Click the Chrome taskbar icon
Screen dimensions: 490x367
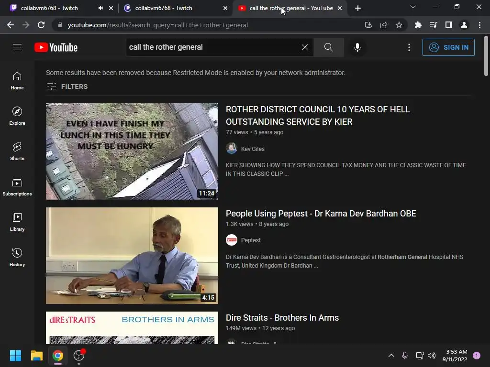tap(58, 356)
